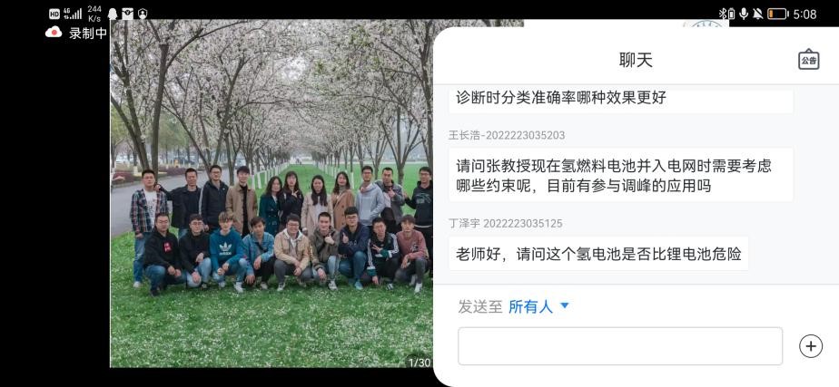839x387 pixels.
Task: Expand the blue triangle arrow after 所有人
Action: point(564,305)
